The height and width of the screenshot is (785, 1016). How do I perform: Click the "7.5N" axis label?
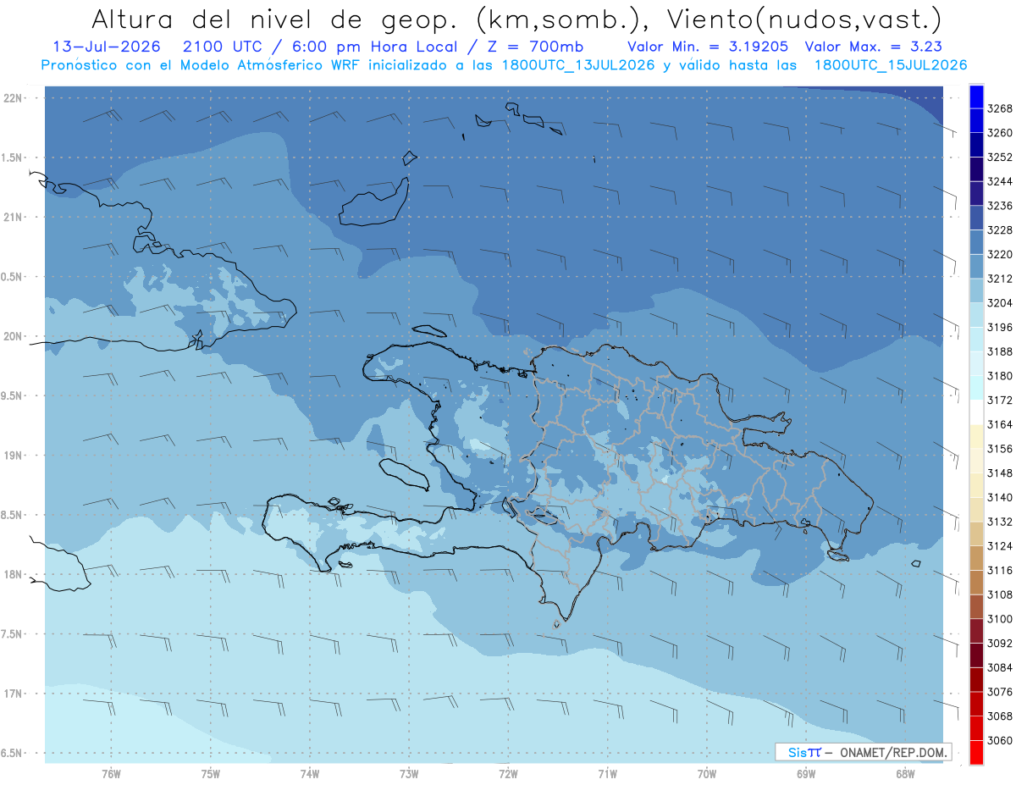point(13,634)
